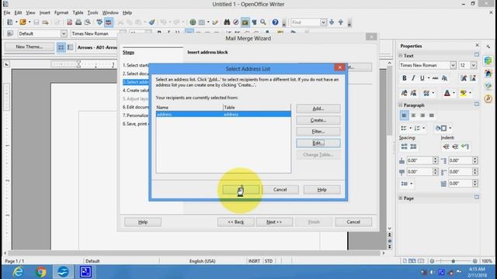Open Internet Explorer from the taskbar
Screen dimensions: 497x279
tap(18, 272)
